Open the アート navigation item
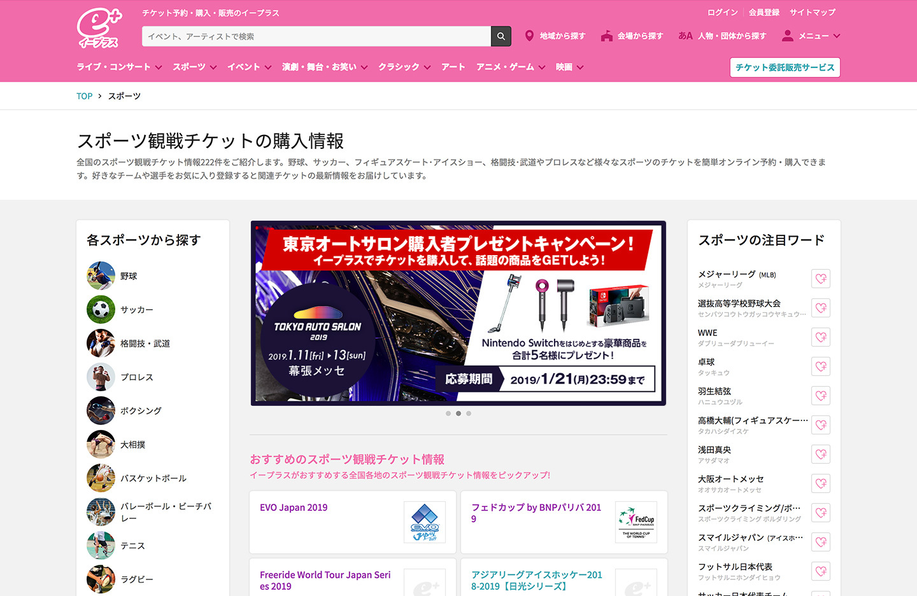917x596 pixels. click(x=453, y=67)
